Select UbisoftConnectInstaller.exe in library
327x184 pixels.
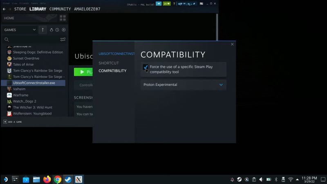pos(34,83)
